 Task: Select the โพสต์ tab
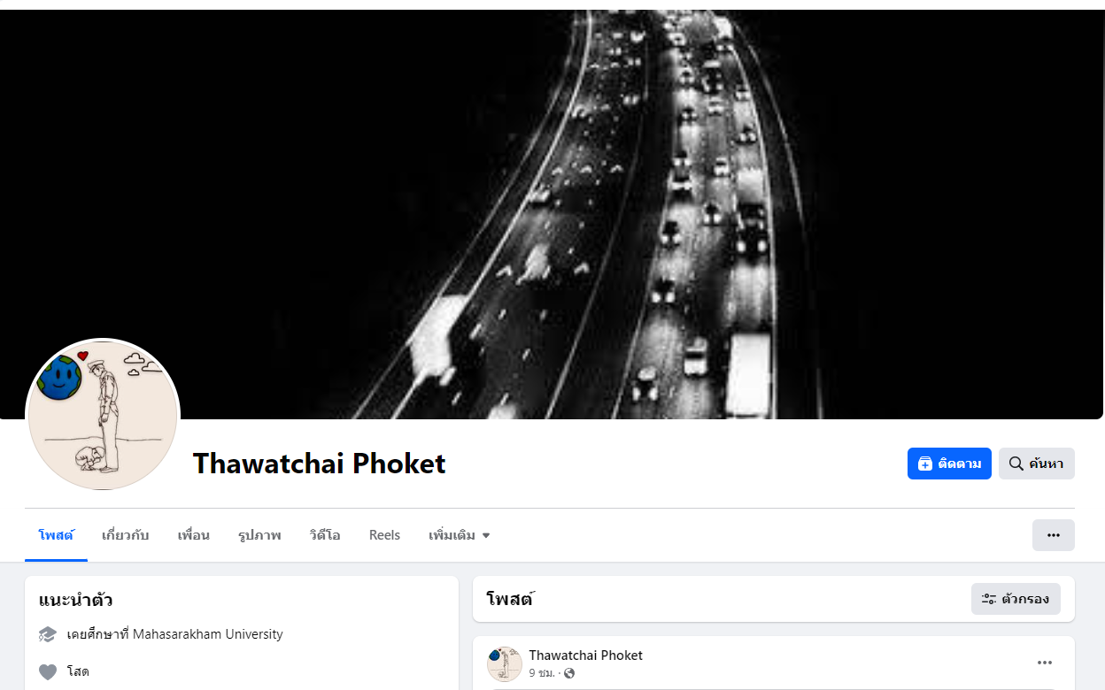coord(56,535)
